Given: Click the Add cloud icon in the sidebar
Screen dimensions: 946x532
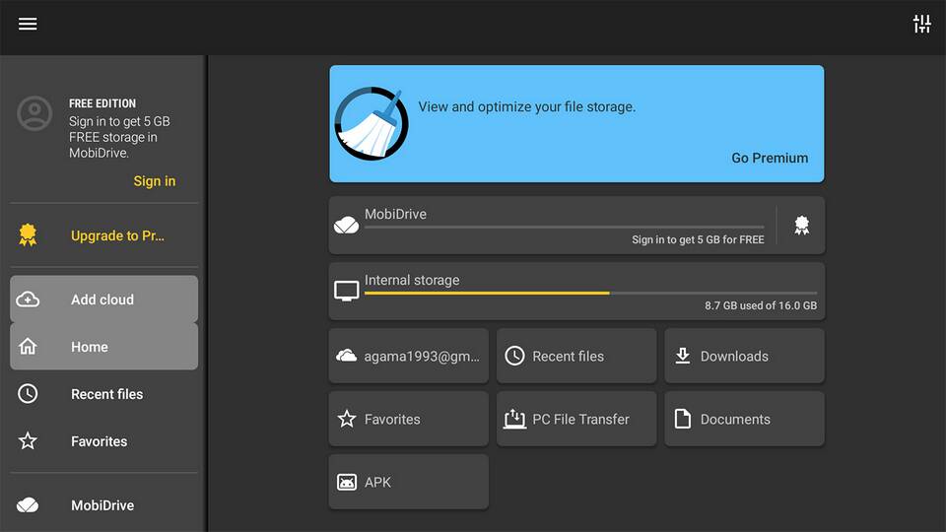Looking at the screenshot, I should [28, 299].
